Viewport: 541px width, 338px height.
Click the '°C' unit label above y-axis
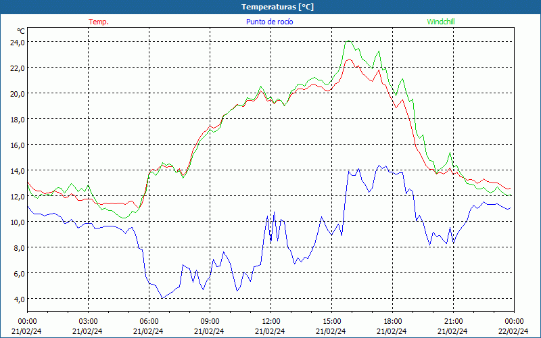21,31
